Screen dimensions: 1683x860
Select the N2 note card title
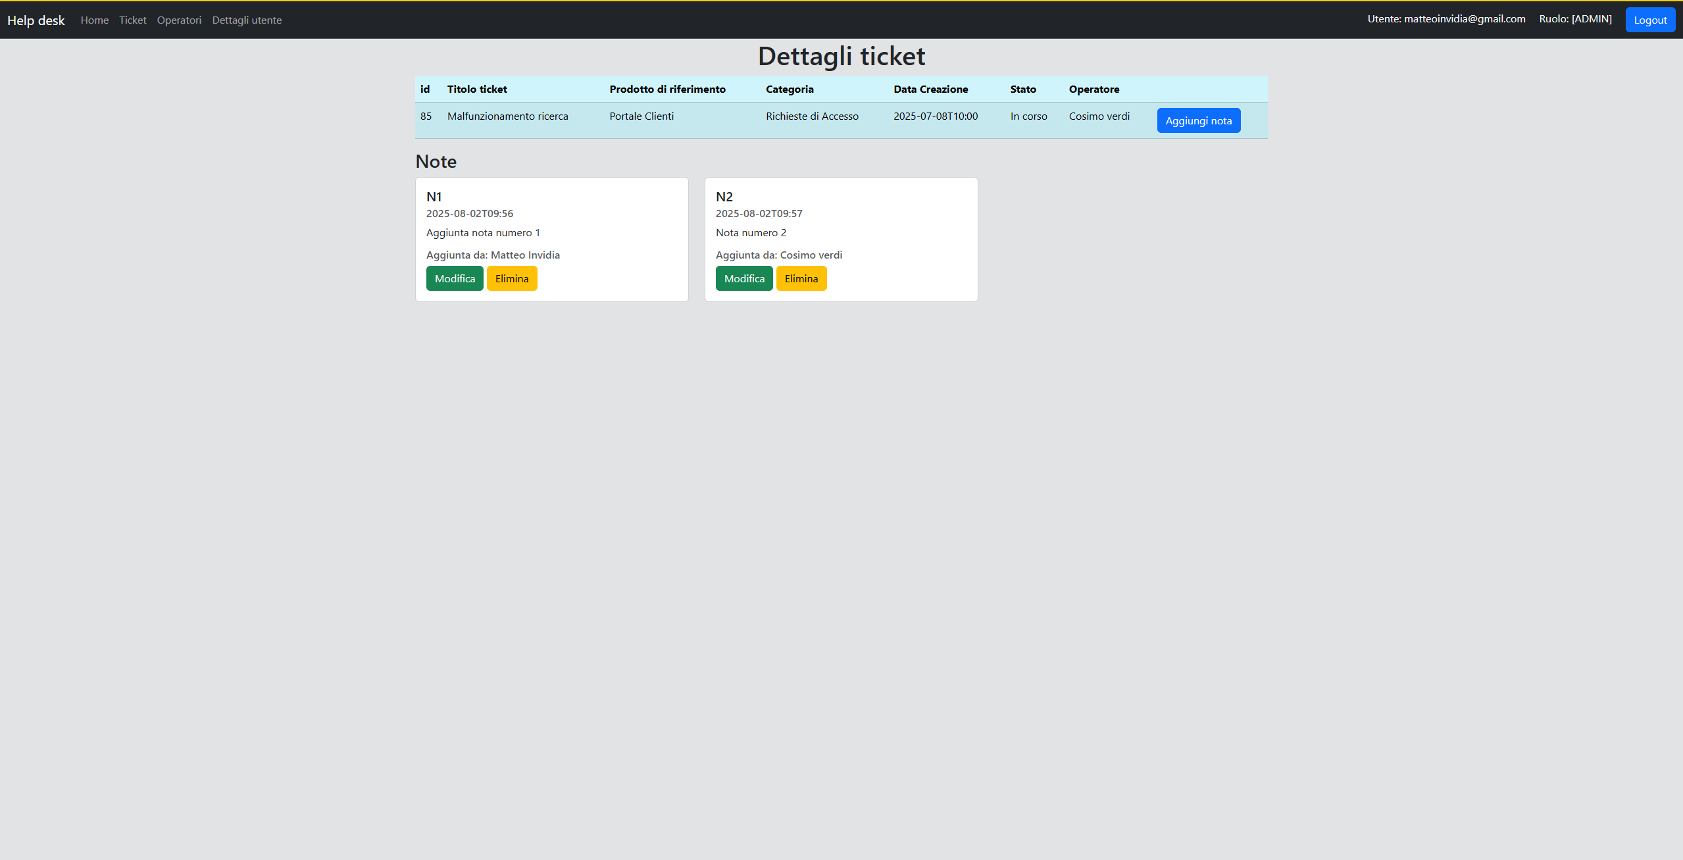(x=724, y=197)
